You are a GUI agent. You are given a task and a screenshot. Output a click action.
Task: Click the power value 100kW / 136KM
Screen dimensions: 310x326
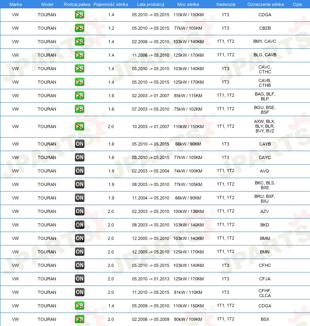[x=188, y=211]
